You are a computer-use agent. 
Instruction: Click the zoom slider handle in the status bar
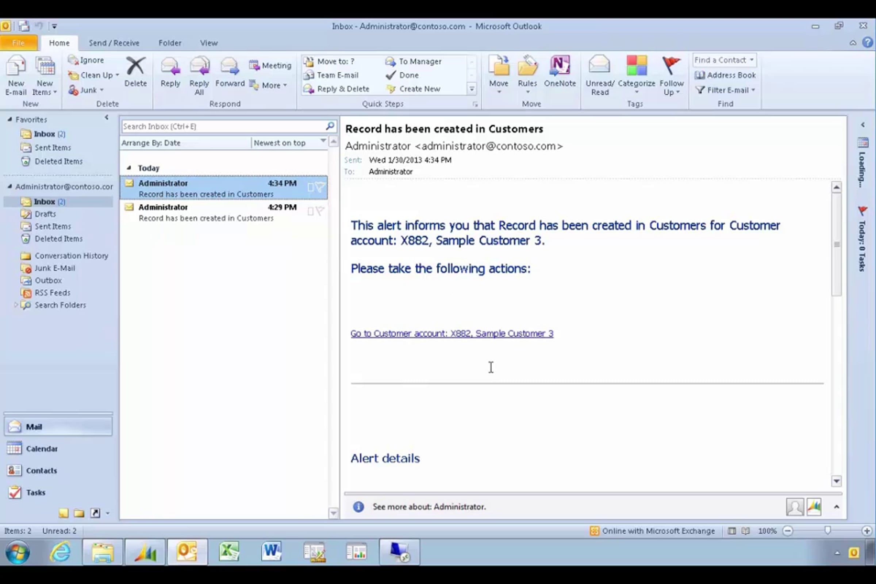pyautogui.click(x=827, y=530)
